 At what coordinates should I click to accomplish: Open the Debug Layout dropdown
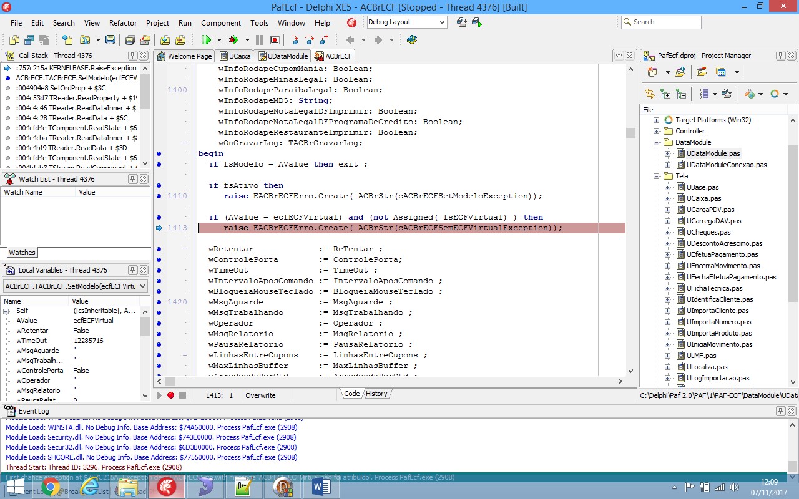pos(442,22)
